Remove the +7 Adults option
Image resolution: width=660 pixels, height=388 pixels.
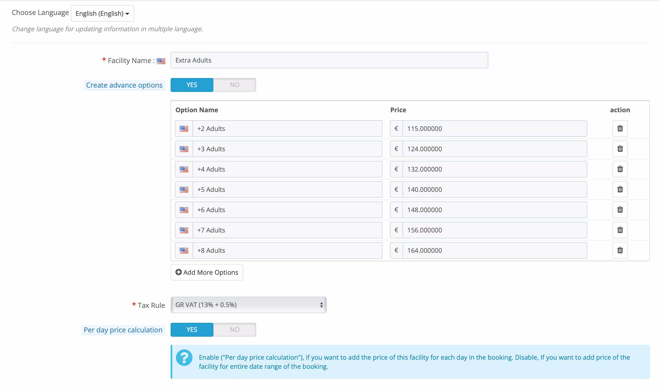point(620,230)
